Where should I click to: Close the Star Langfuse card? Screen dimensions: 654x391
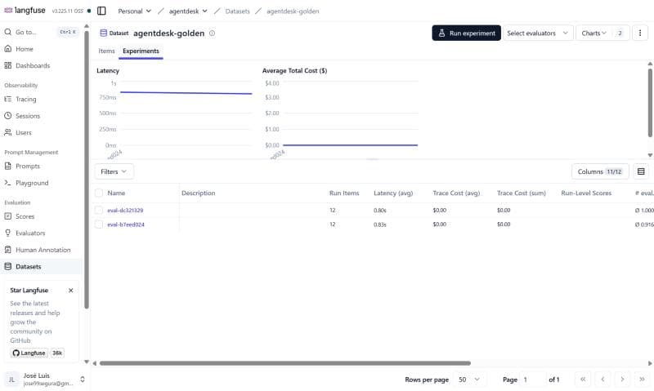71,291
